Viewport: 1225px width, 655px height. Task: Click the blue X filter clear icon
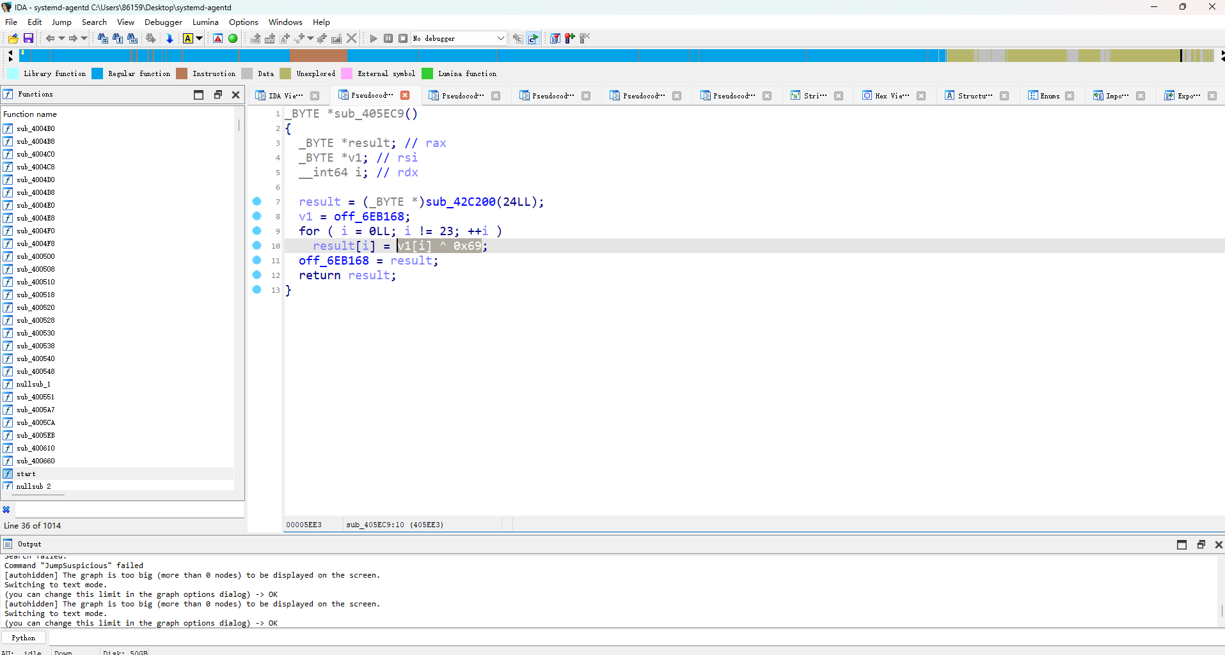6,509
